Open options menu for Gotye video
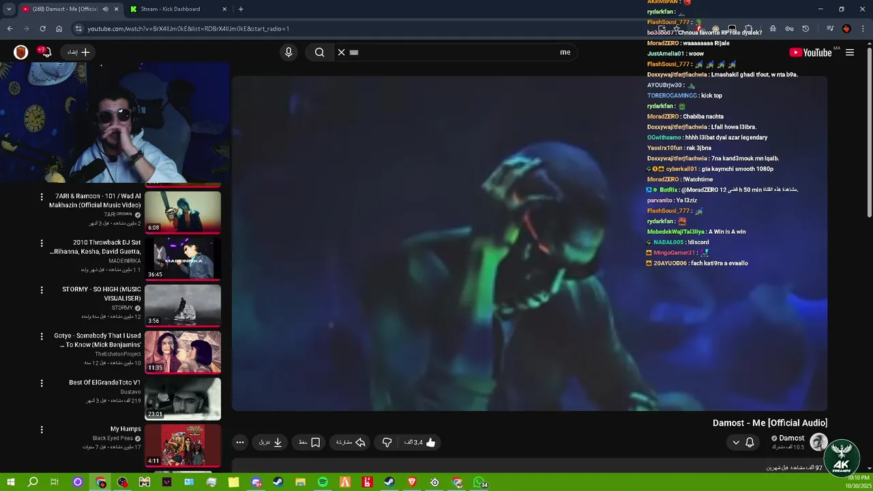Screen dimensions: 873x491 [42, 336]
